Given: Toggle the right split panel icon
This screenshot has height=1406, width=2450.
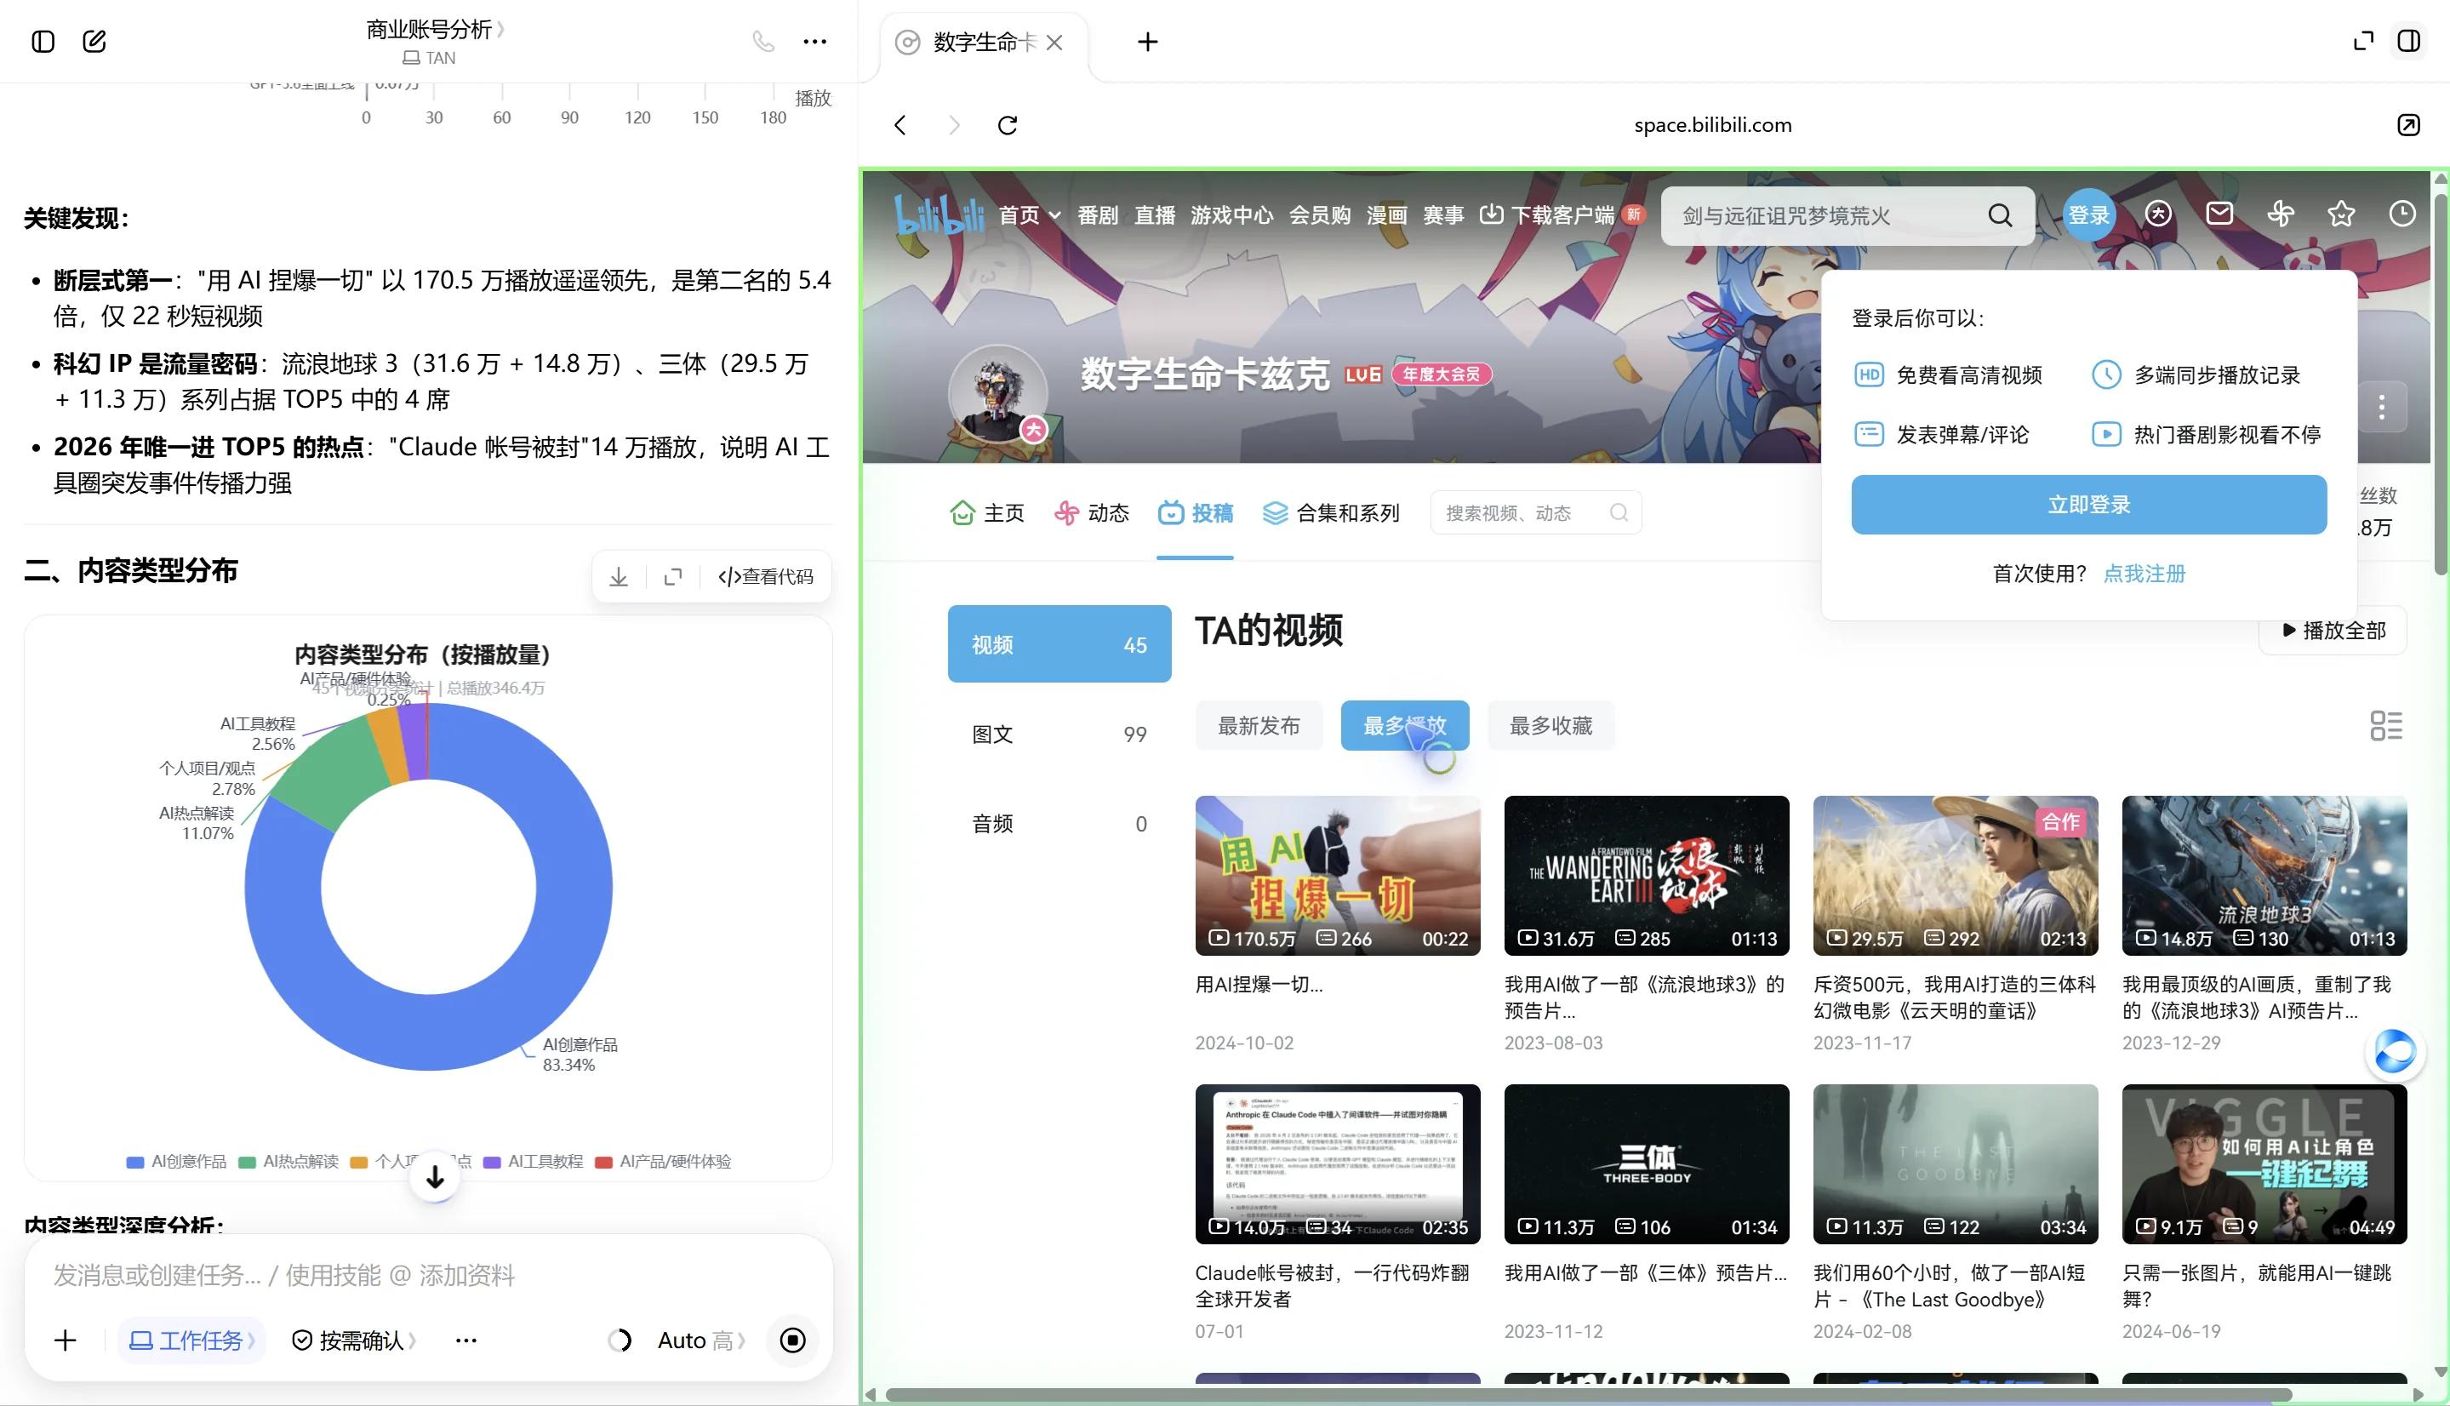Looking at the screenshot, I should tap(2409, 42).
